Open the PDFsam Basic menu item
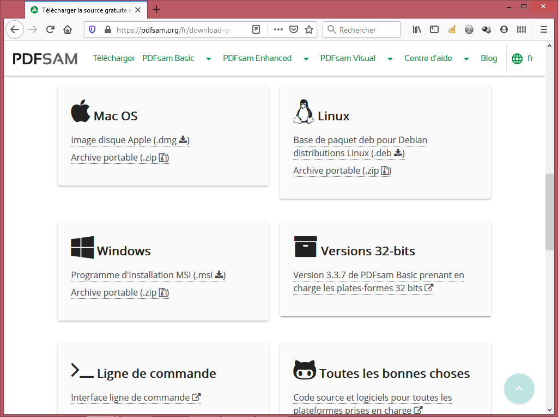The image size is (558, 417). (x=168, y=58)
